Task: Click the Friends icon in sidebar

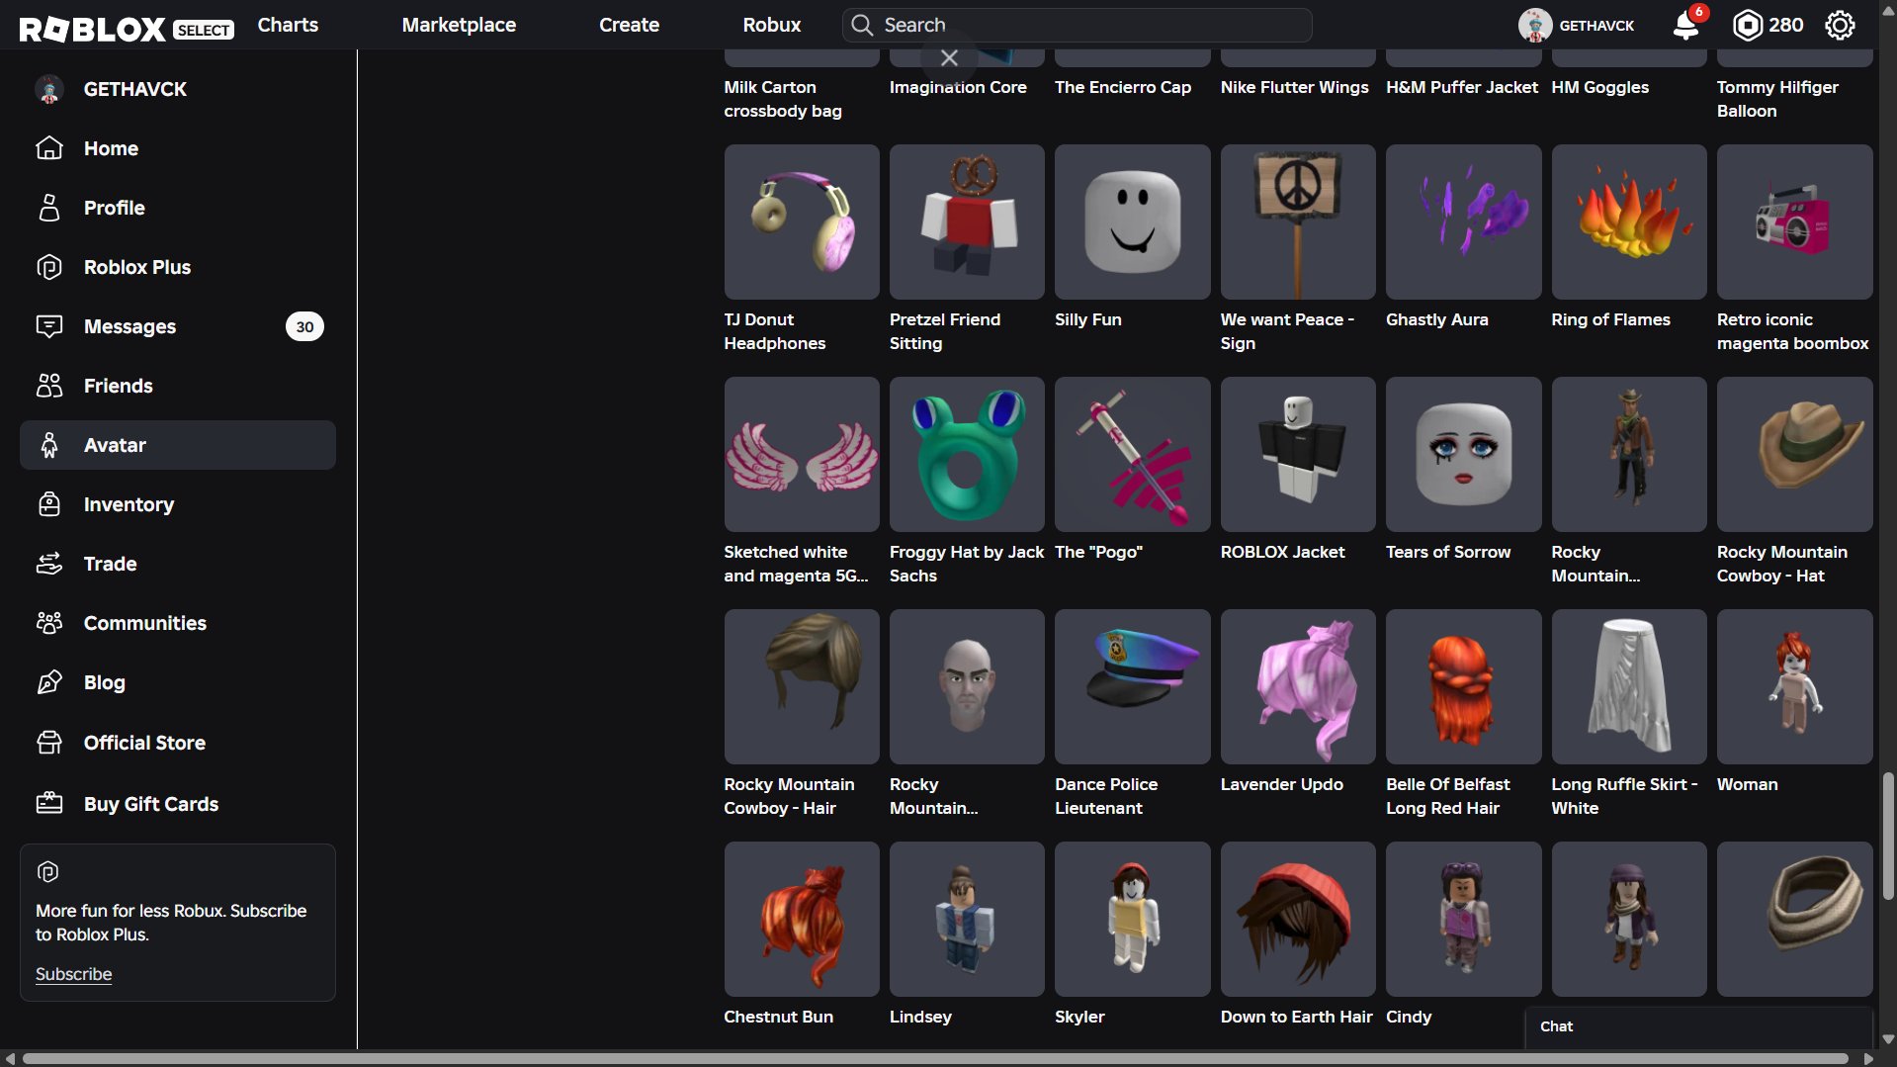Action: [49, 386]
